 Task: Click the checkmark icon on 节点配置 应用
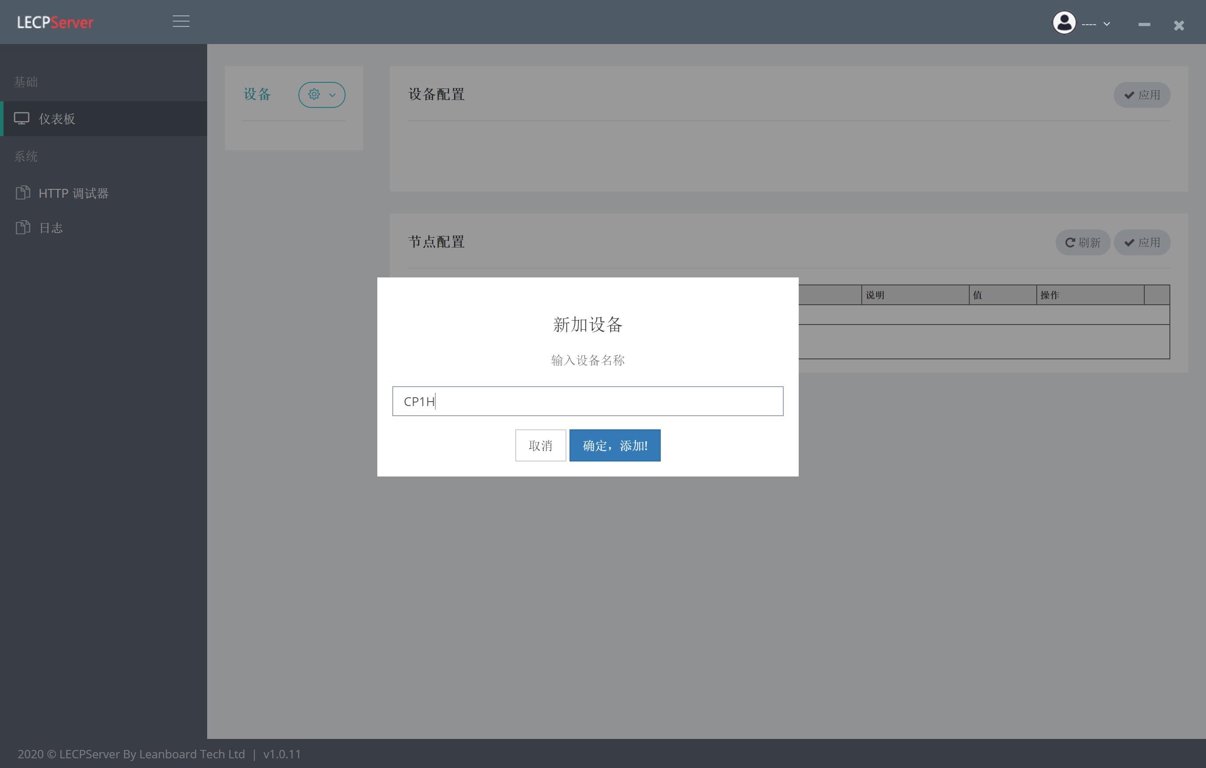(x=1129, y=242)
